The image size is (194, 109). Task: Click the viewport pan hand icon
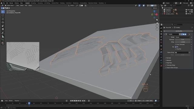pos(157,23)
